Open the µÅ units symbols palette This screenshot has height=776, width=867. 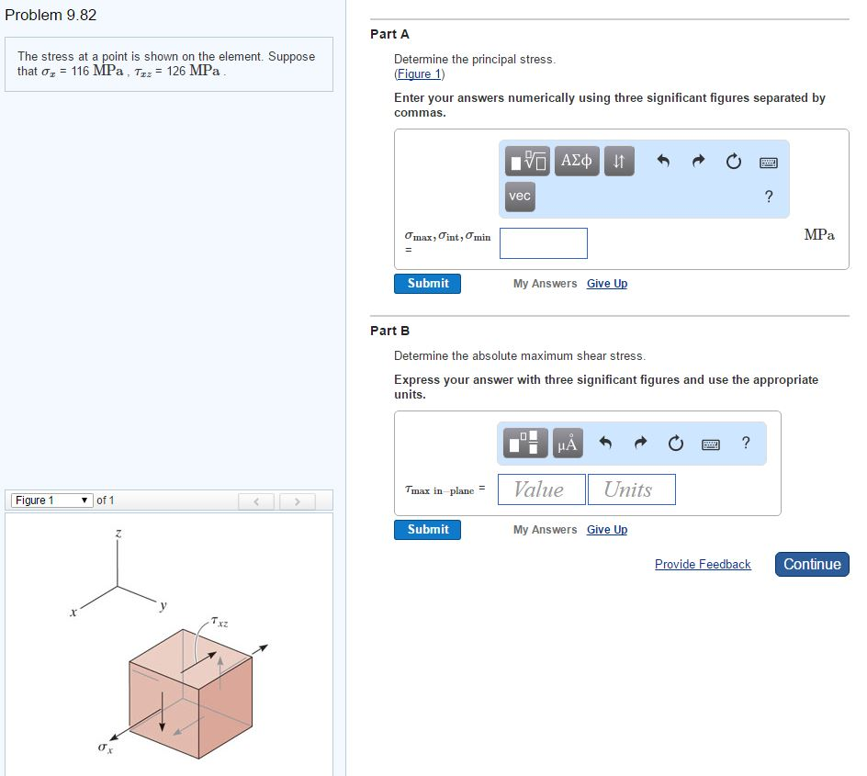coord(568,443)
